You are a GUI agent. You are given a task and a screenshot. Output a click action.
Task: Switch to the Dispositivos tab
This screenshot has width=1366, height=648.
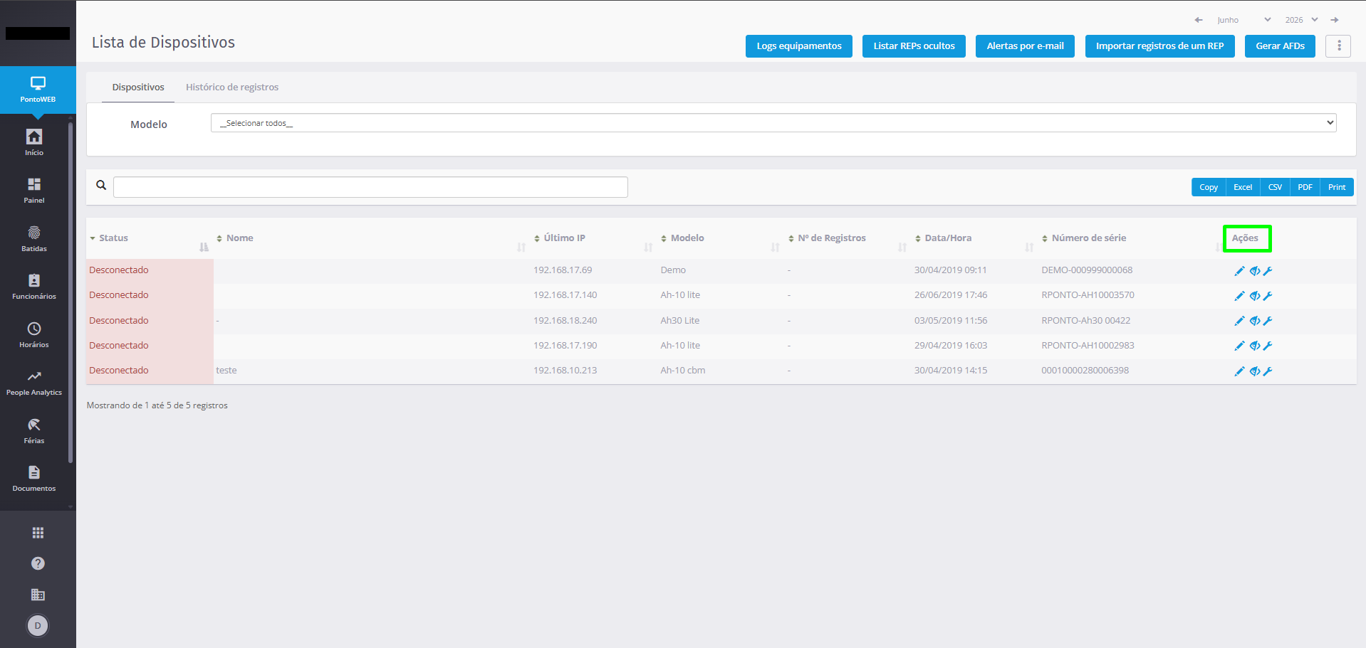click(x=138, y=87)
